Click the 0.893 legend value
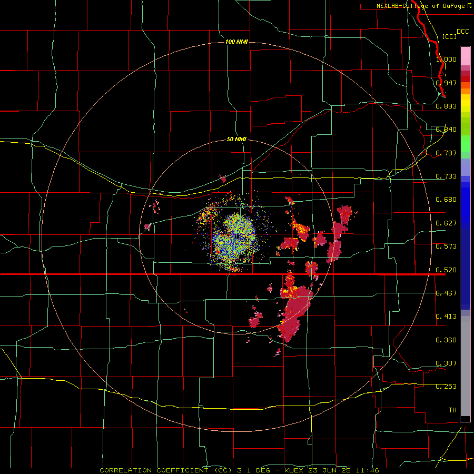Viewport: 474px width, 474px height. pos(446,106)
